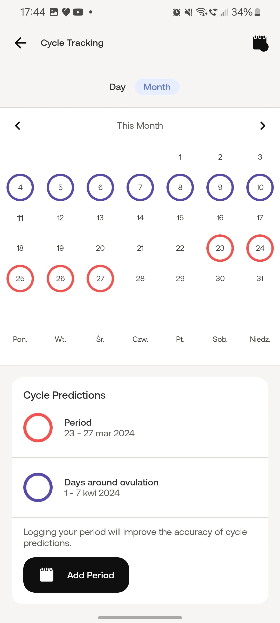Screen dimensions: 280x623
Task: Tap the YouTube notification icon
Action: point(78,12)
